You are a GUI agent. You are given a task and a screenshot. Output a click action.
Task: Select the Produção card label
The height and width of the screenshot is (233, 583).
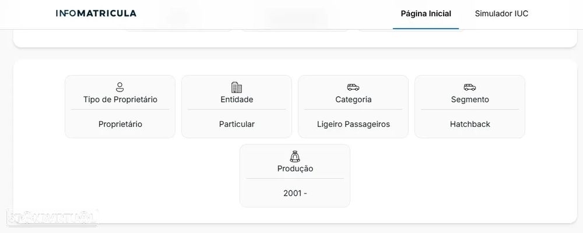(295, 169)
